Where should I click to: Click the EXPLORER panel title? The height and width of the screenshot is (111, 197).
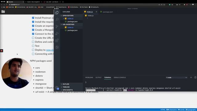click(66, 12)
